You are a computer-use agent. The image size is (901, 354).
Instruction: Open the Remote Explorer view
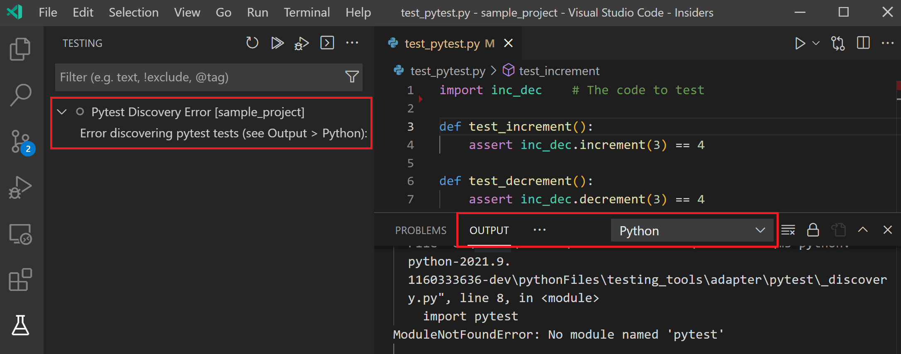20,234
